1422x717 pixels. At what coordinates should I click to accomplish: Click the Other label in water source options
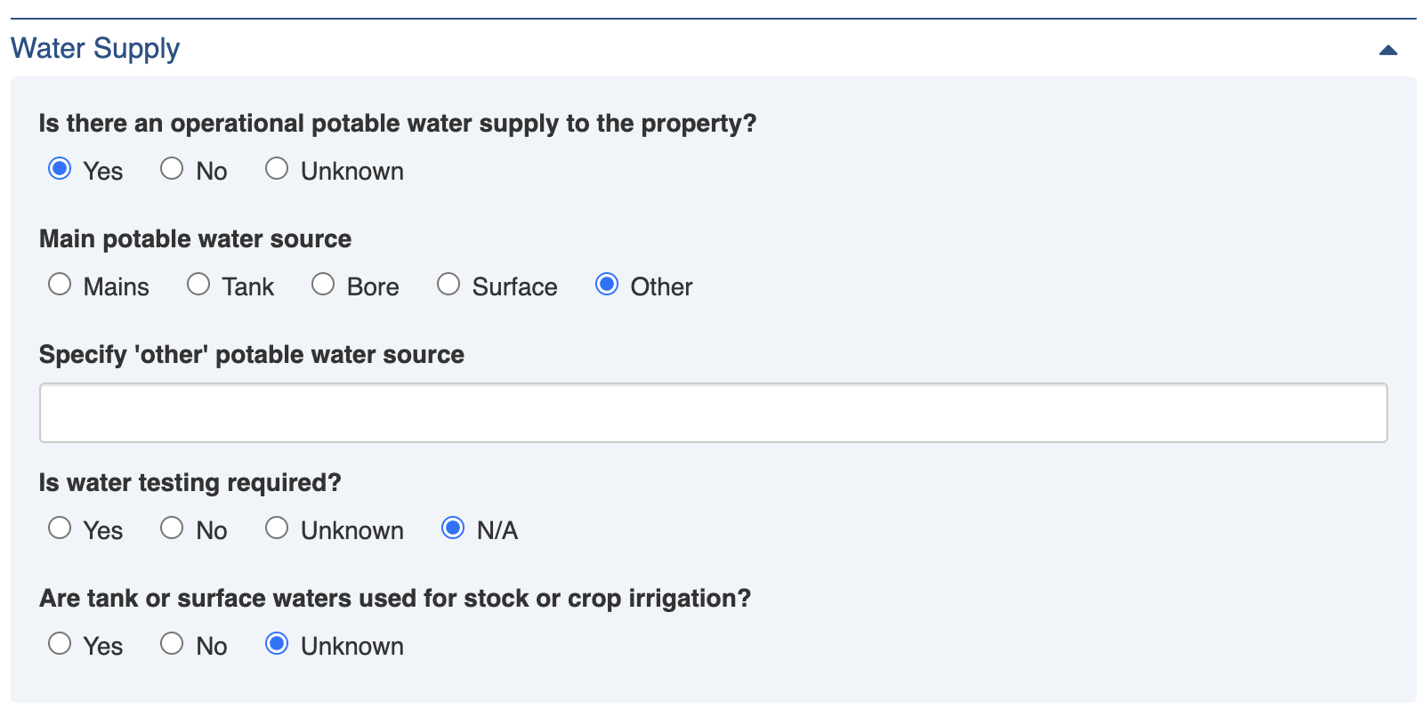tap(661, 287)
